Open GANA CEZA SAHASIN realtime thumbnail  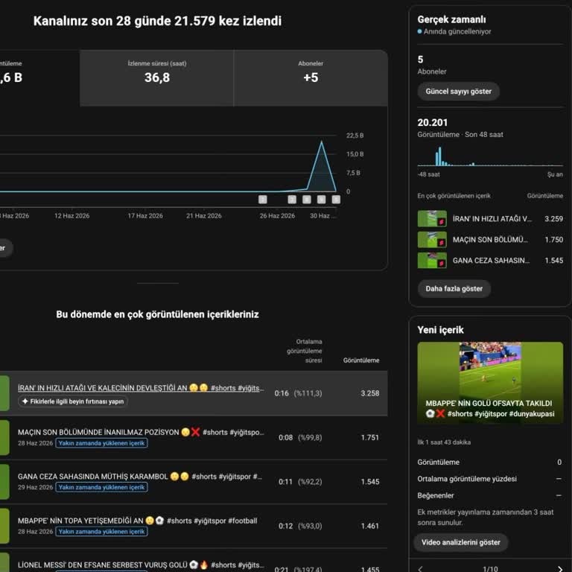tap(432, 261)
